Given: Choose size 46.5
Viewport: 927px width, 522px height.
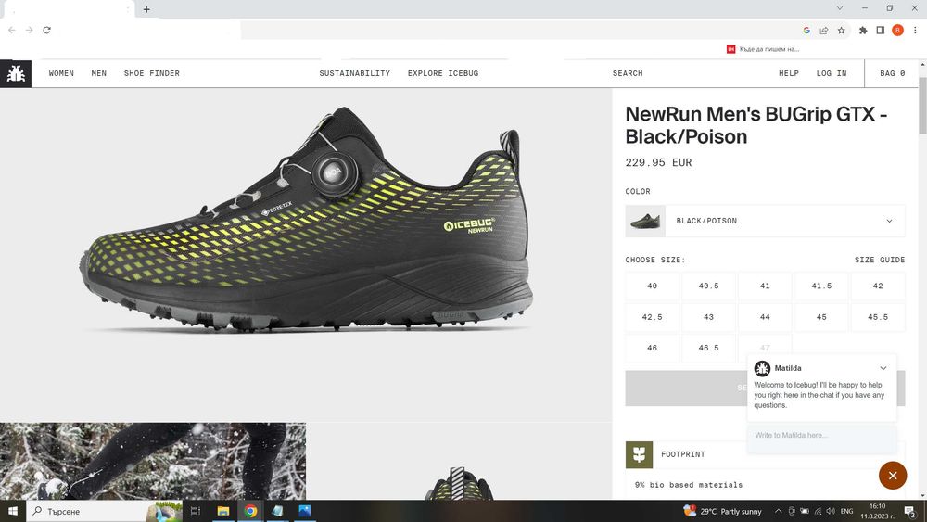Looking at the screenshot, I should 708,349.
